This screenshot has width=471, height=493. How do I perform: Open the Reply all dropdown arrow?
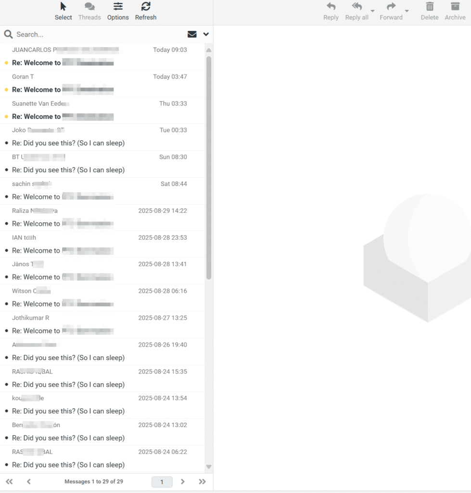point(372,11)
